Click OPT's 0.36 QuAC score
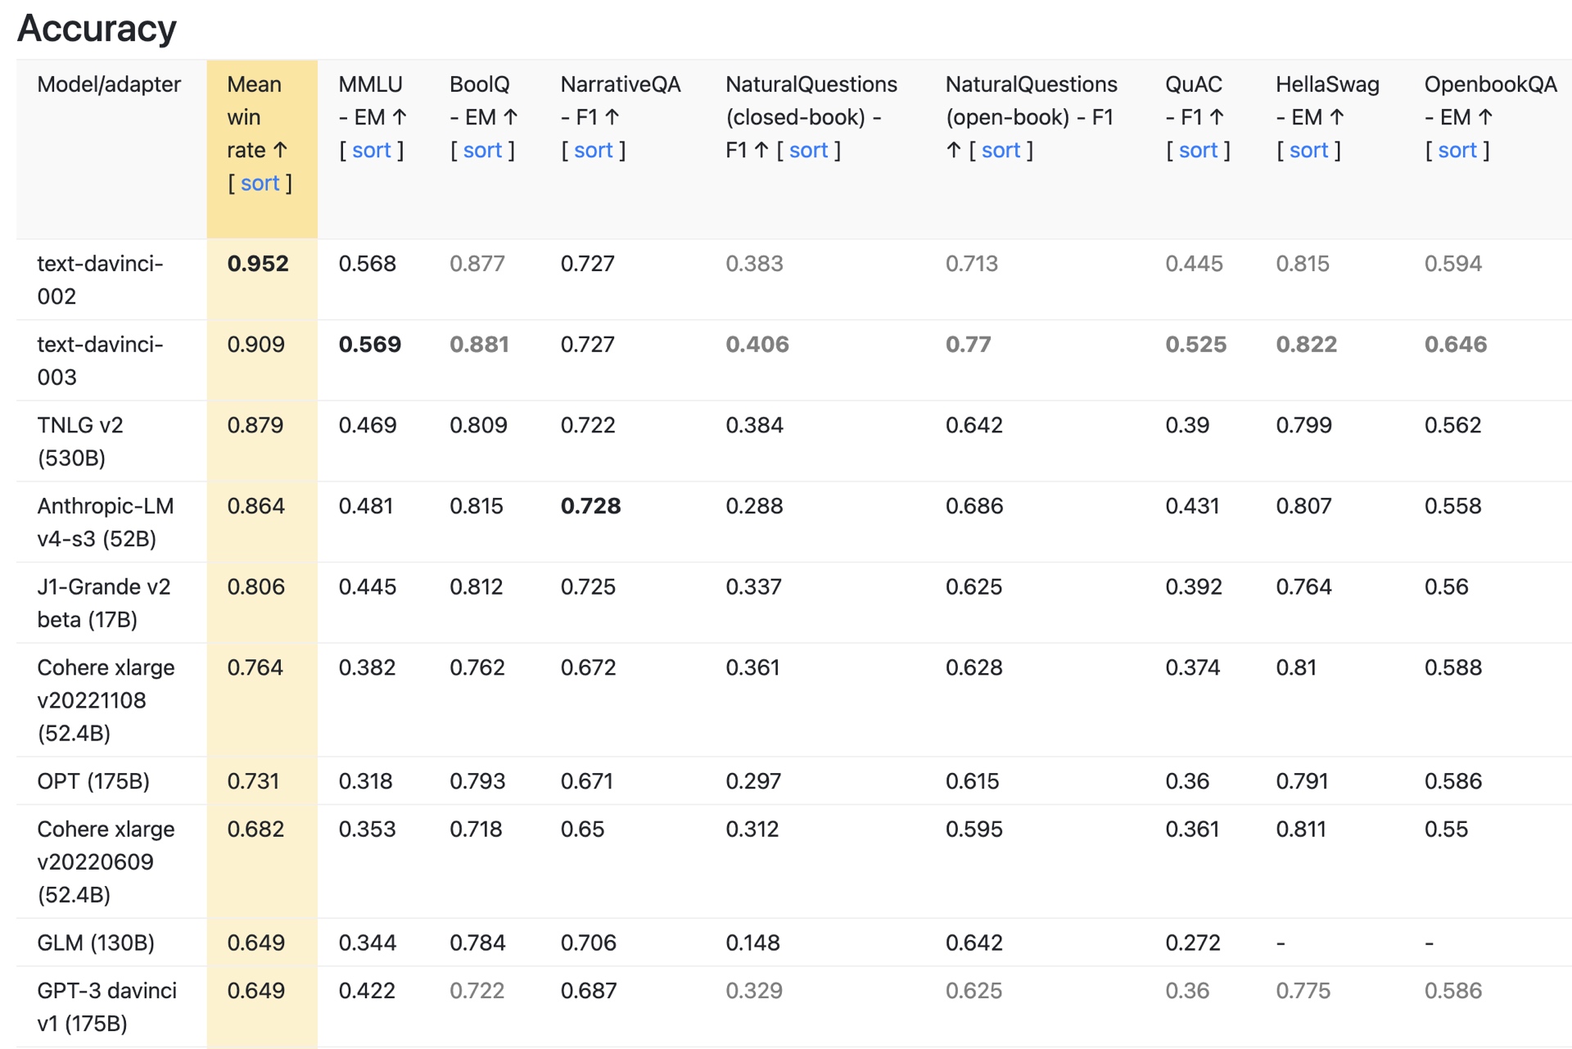The image size is (1572, 1049). pyautogui.click(x=1188, y=781)
